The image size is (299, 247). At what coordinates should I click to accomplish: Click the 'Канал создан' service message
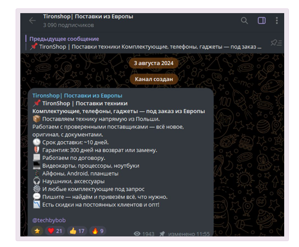(x=154, y=79)
